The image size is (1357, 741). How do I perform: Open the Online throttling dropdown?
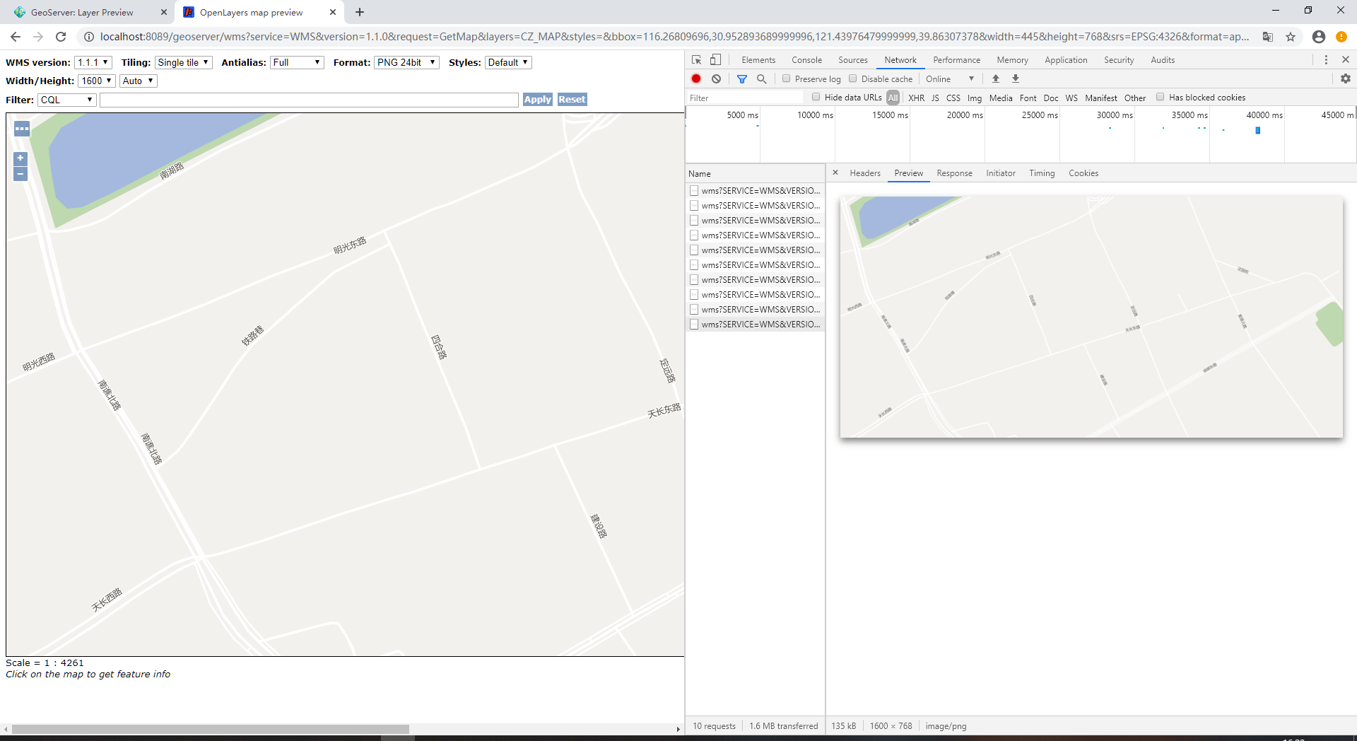point(949,78)
